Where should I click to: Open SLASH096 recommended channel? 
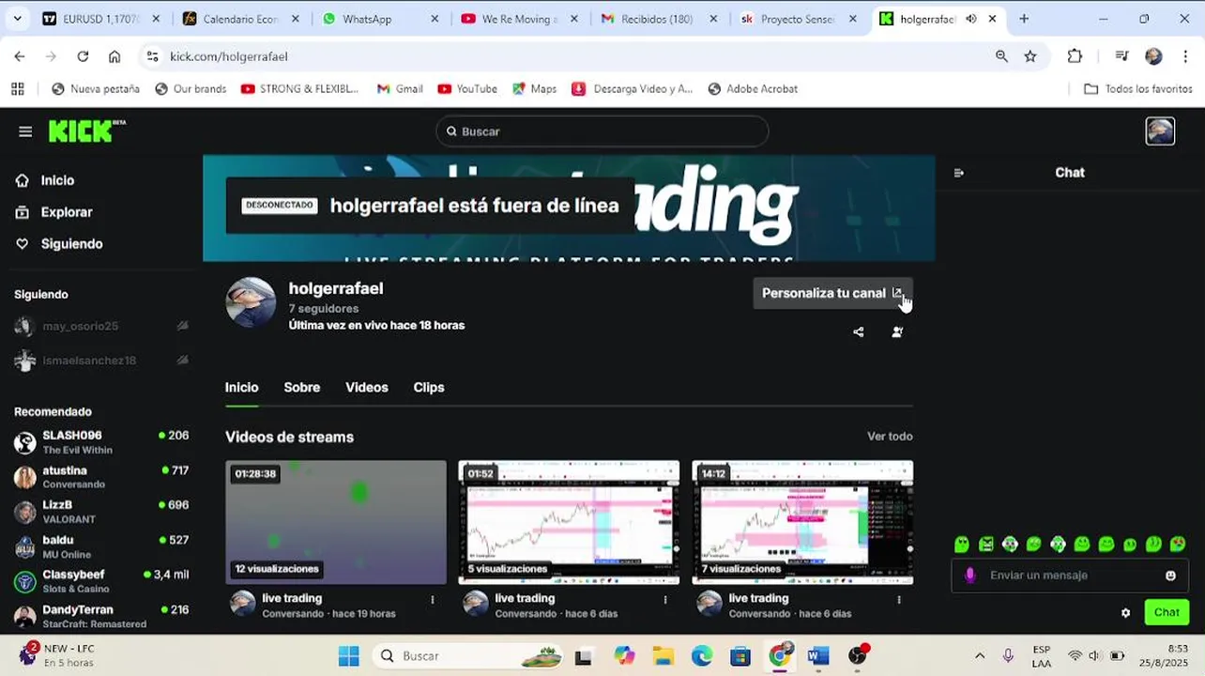[x=101, y=442]
